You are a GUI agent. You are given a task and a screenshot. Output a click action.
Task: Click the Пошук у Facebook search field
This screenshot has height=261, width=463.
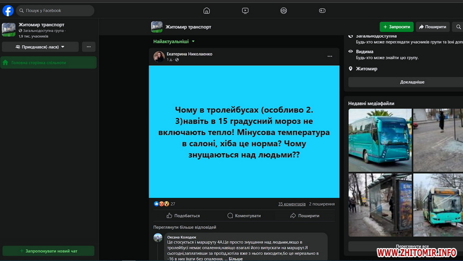(x=55, y=11)
